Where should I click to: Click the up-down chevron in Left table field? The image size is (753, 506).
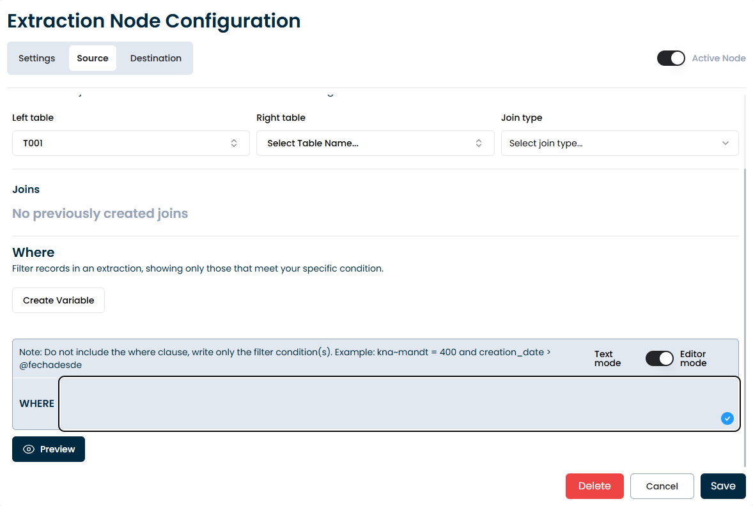[234, 143]
